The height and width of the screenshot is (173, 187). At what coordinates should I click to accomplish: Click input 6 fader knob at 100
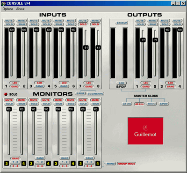point(73,30)
